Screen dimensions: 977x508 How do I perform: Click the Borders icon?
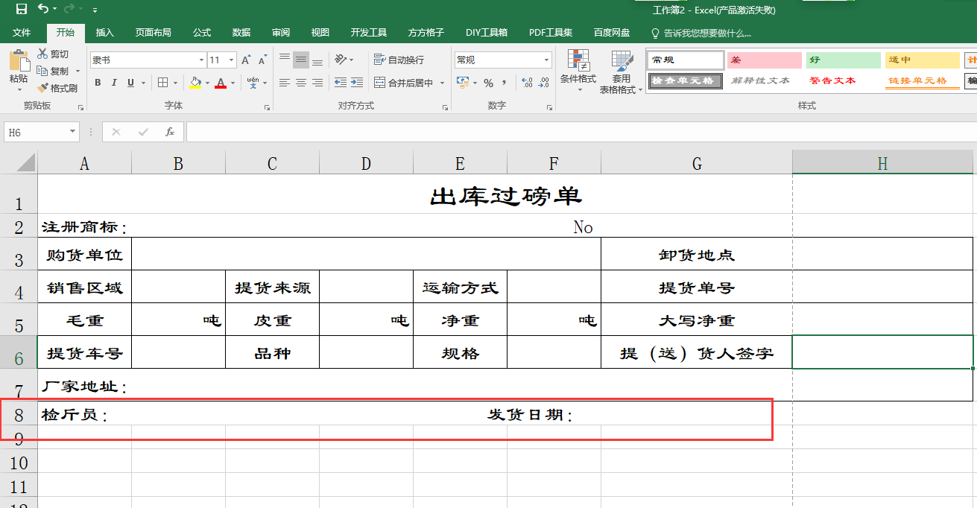162,83
